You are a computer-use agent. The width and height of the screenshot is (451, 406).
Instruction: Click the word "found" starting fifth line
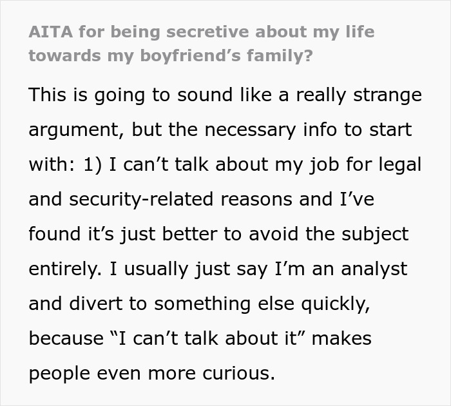pos(54,234)
